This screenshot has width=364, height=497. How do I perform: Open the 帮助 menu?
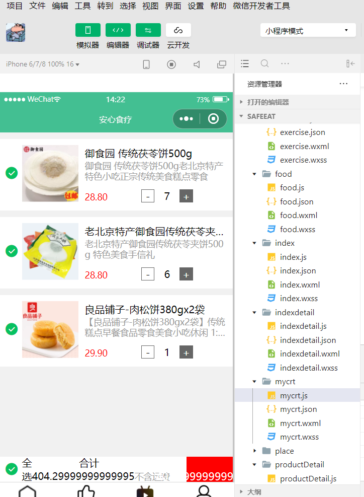[x=218, y=6]
